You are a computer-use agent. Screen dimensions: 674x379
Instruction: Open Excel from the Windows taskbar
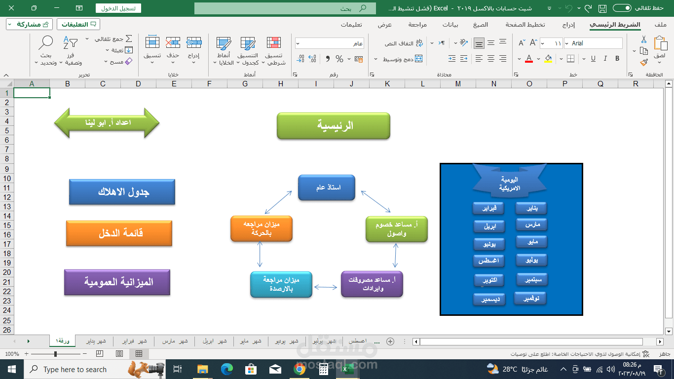coord(347,369)
